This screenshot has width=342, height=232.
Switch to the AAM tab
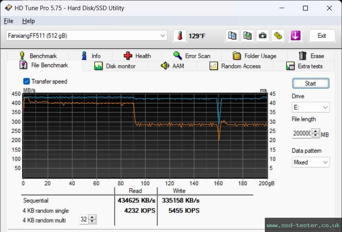pos(172,66)
